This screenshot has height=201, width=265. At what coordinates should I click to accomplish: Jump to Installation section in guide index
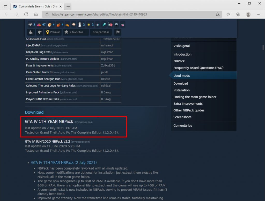181,90
